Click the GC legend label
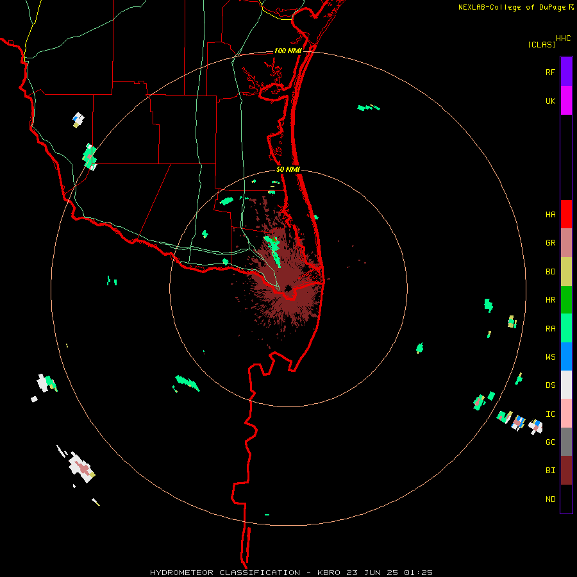This screenshot has height=577, width=577. pos(550,442)
